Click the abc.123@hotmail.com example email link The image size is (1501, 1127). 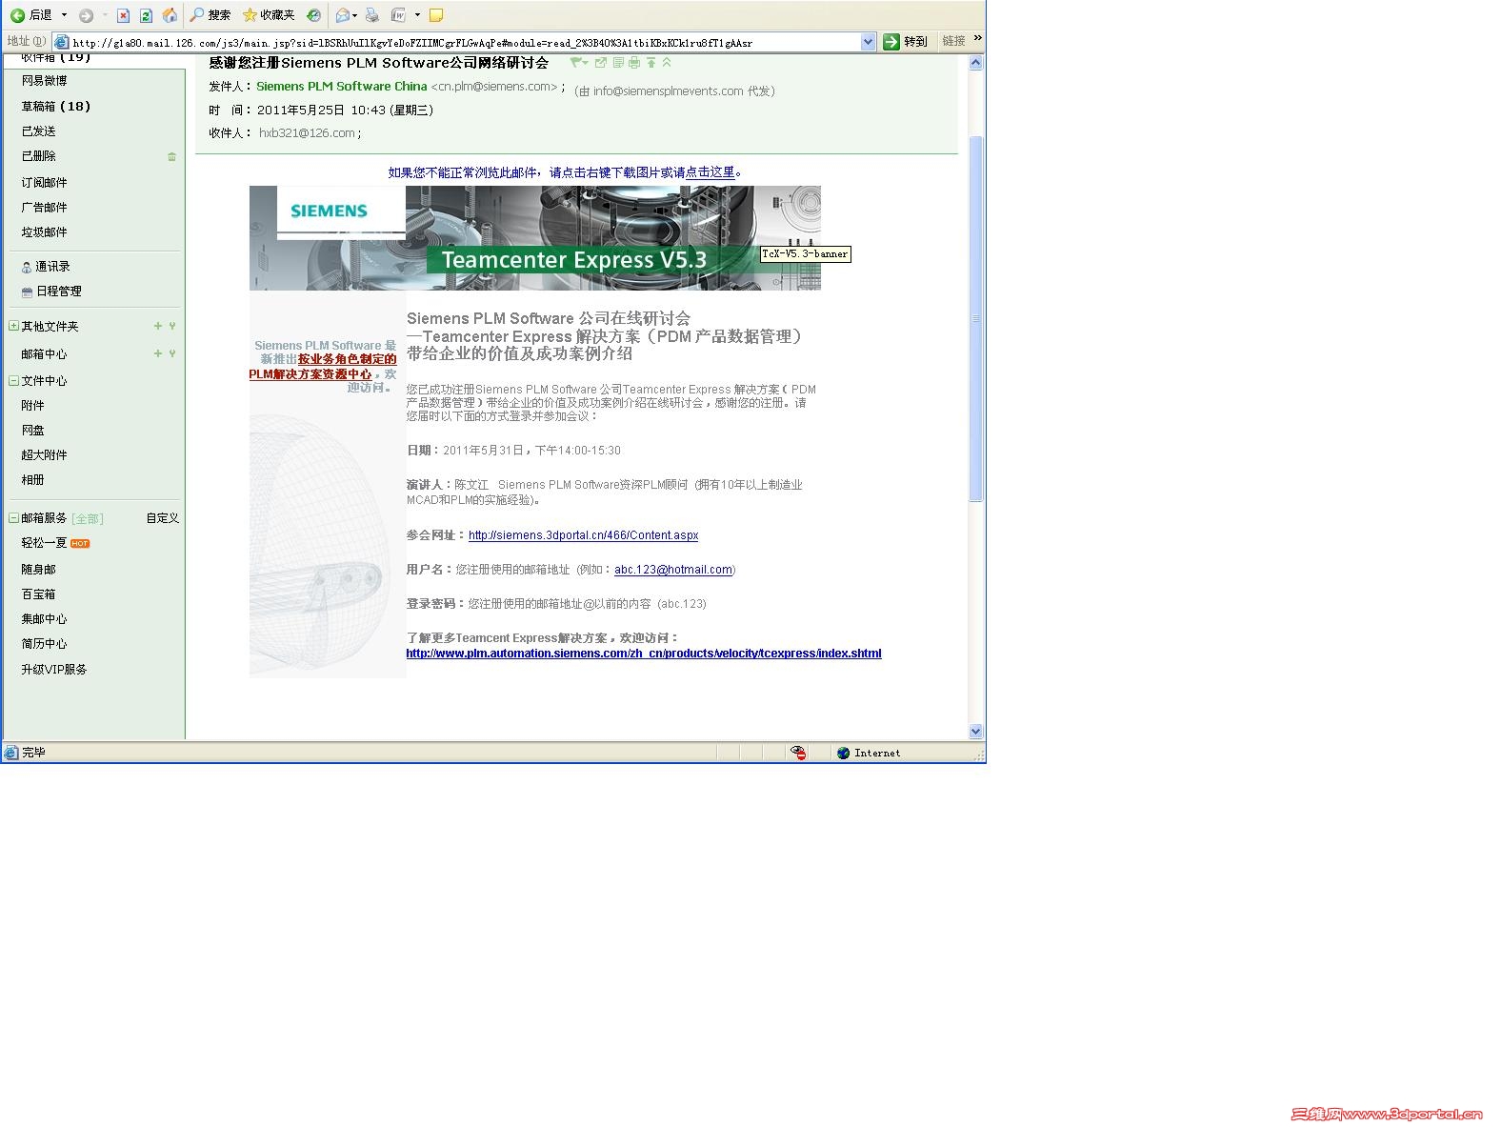[x=673, y=570]
